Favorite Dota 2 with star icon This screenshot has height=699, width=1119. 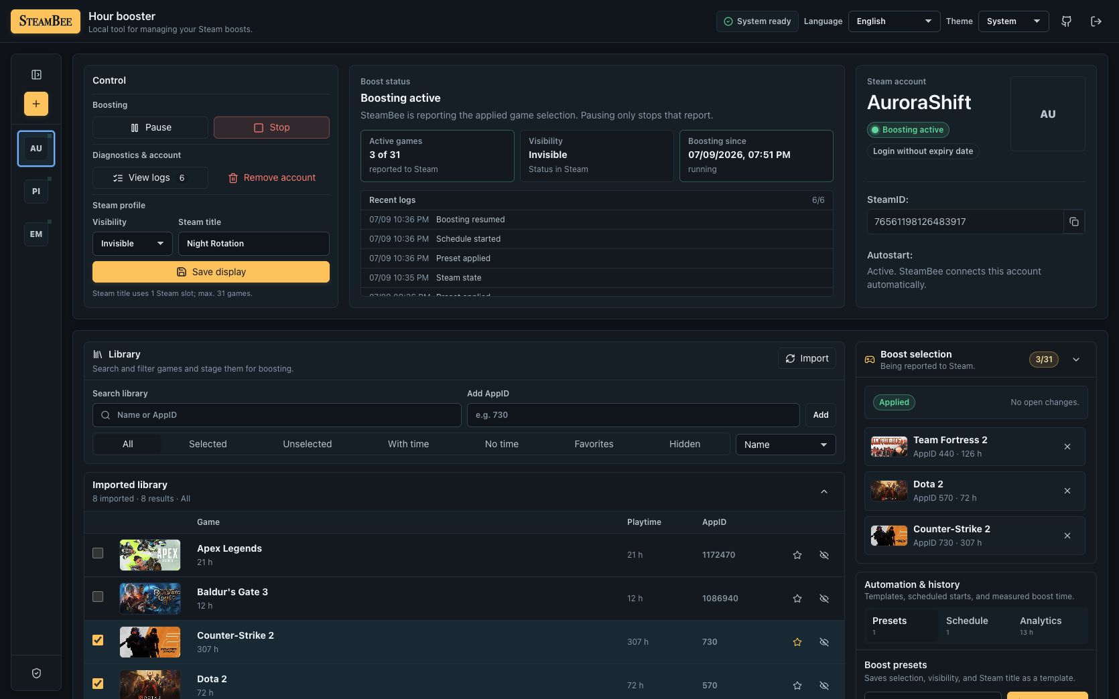(797, 686)
